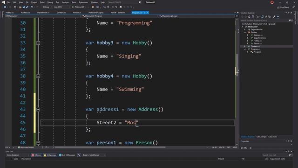
Task: Collapse the Entities folder in Solution Explorer
Action: click(245, 32)
